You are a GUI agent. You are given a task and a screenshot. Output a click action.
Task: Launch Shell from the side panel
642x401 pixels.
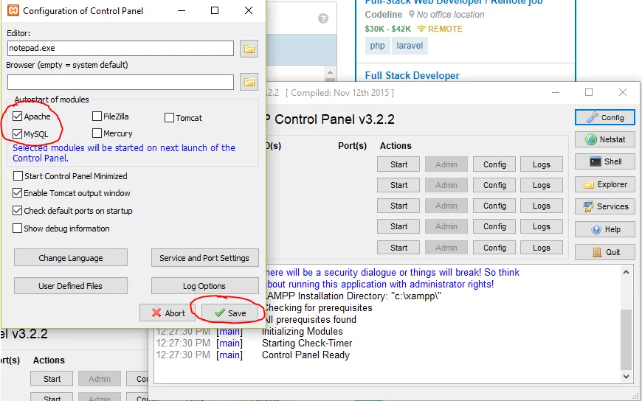pos(605,161)
